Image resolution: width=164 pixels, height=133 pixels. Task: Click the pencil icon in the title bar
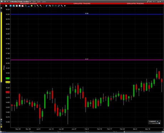pos(148,1)
